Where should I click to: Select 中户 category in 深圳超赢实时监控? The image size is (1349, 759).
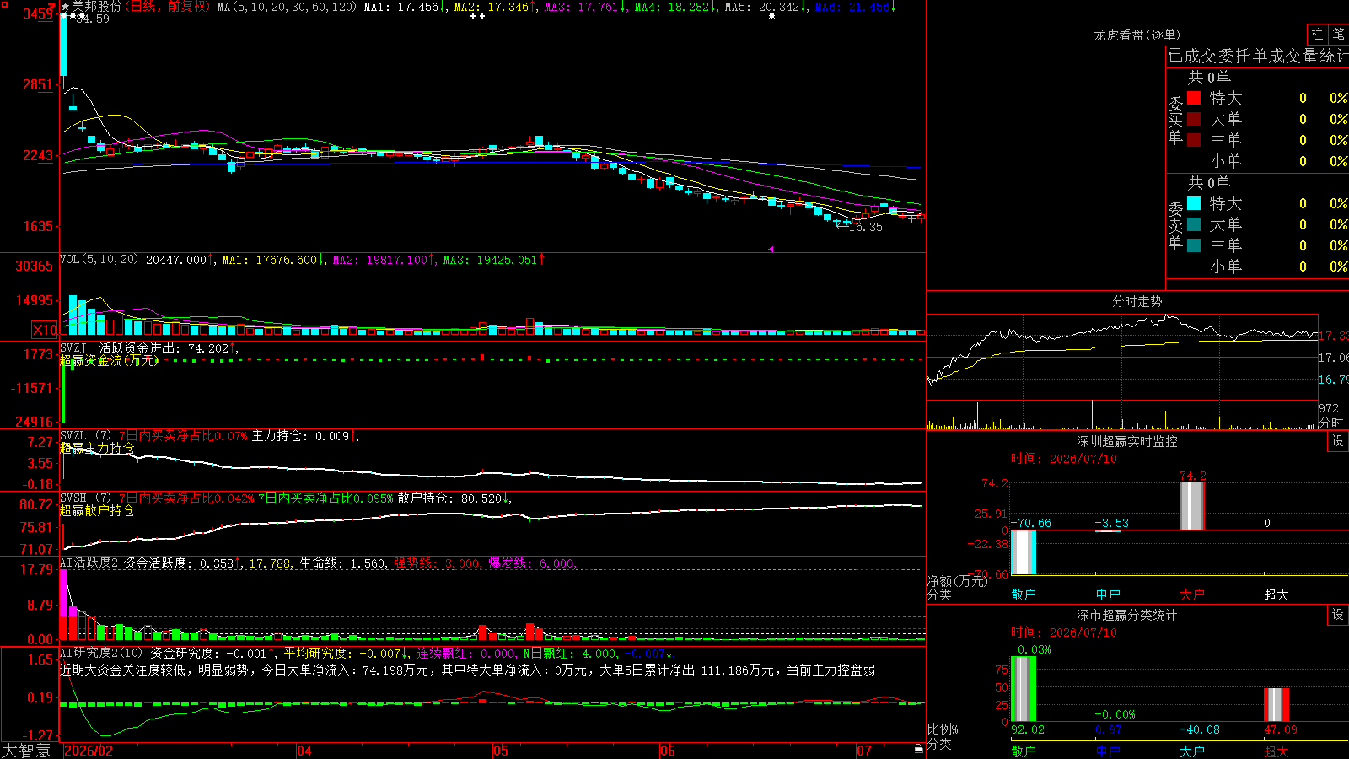click(1108, 595)
